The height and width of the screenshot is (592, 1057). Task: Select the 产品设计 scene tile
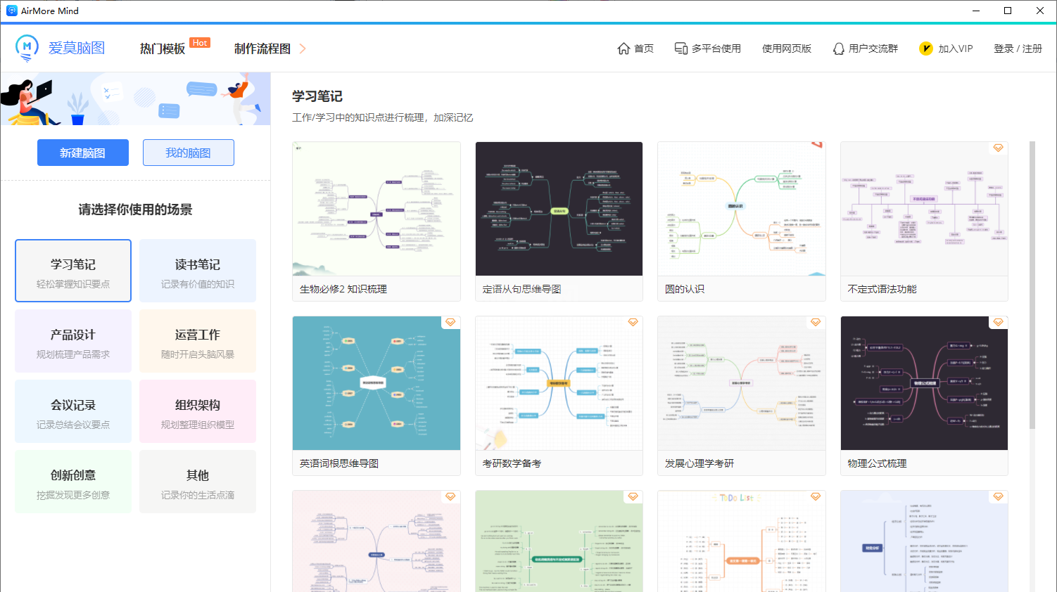[x=73, y=341]
